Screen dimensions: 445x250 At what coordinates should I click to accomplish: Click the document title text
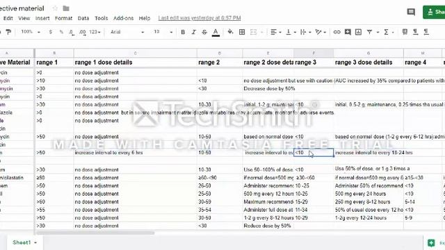coord(22,8)
